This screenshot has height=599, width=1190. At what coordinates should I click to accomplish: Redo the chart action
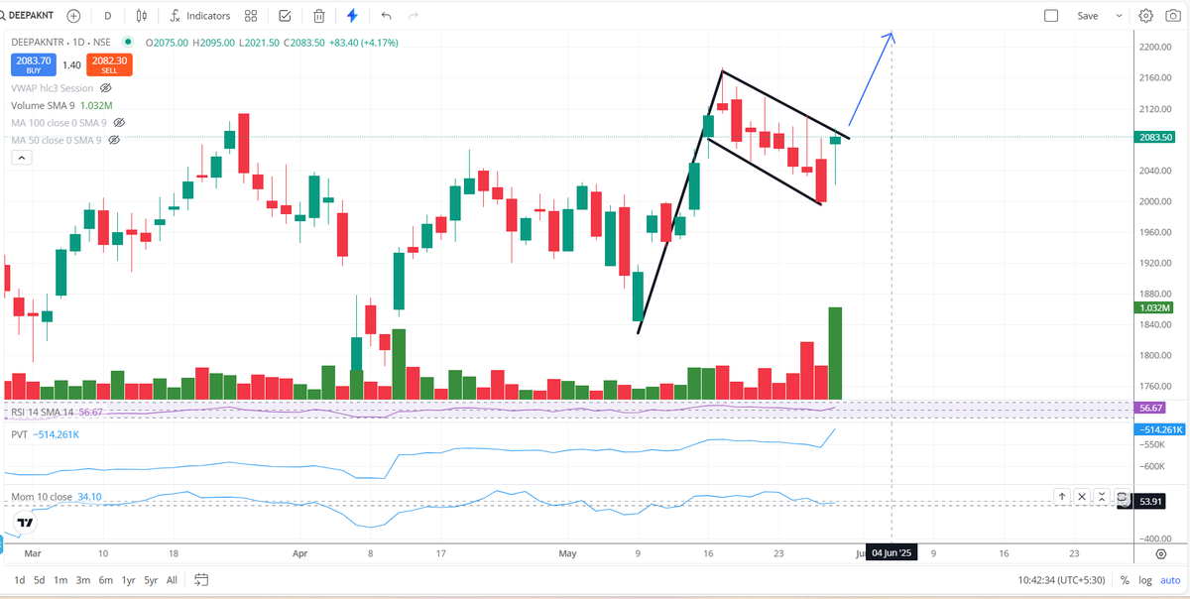(x=414, y=16)
